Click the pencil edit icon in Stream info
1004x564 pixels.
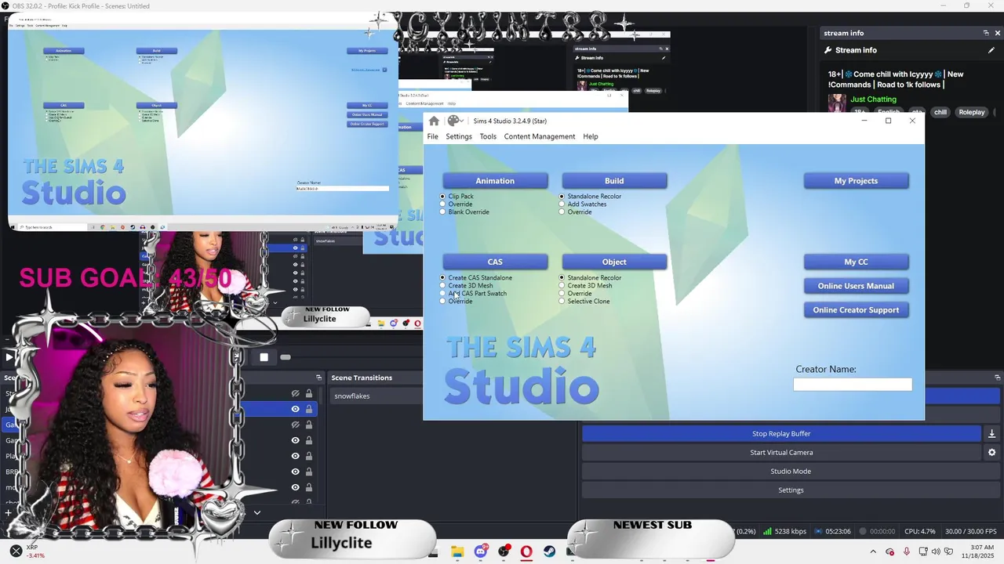click(x=991, y=50)
